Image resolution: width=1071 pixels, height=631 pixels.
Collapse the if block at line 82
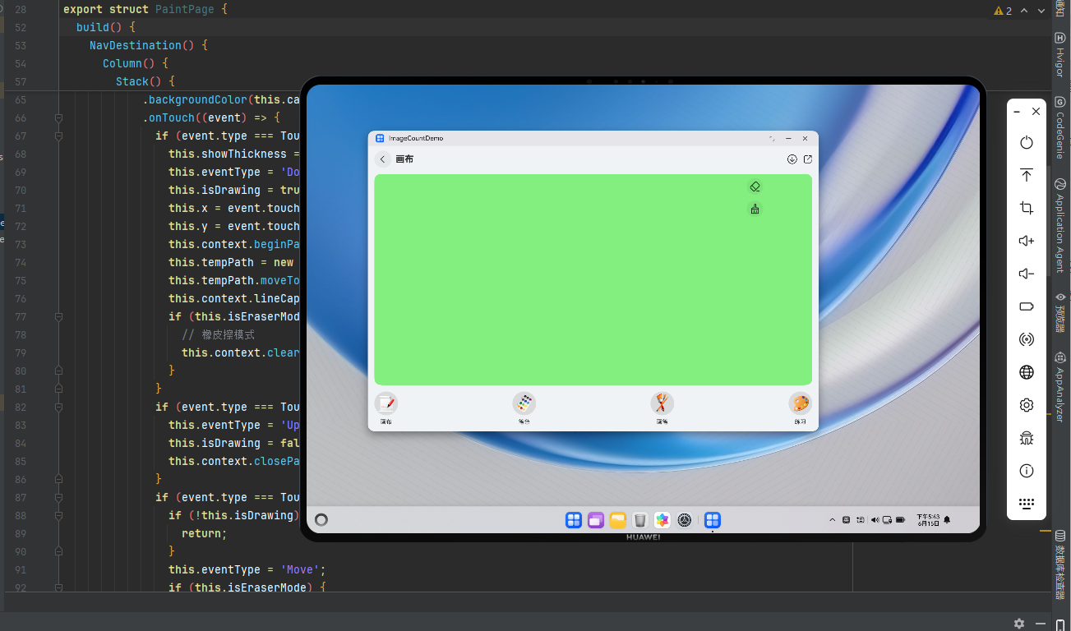point(58,407)
